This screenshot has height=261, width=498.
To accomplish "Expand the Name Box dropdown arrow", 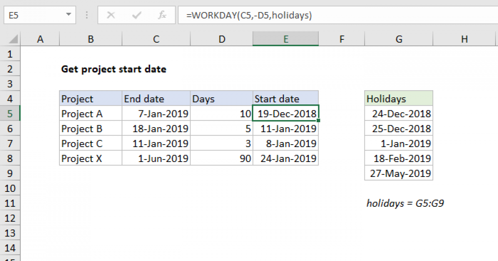I will pyautogui.click(x=68, y=15).
